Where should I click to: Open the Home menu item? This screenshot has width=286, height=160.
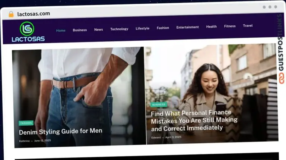coord(61,31)
